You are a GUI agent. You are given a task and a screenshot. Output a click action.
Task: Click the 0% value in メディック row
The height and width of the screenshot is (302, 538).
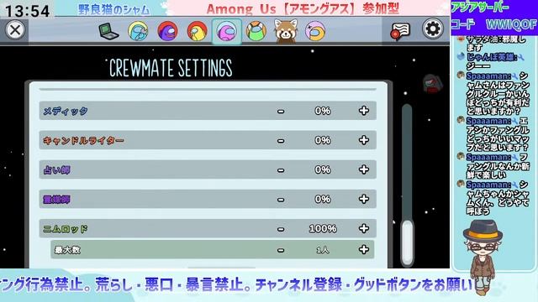[x=323, y=111]
